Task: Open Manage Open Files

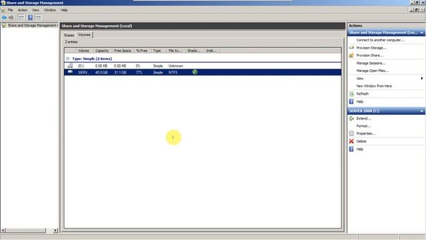Action: click(x=372, y=71)
